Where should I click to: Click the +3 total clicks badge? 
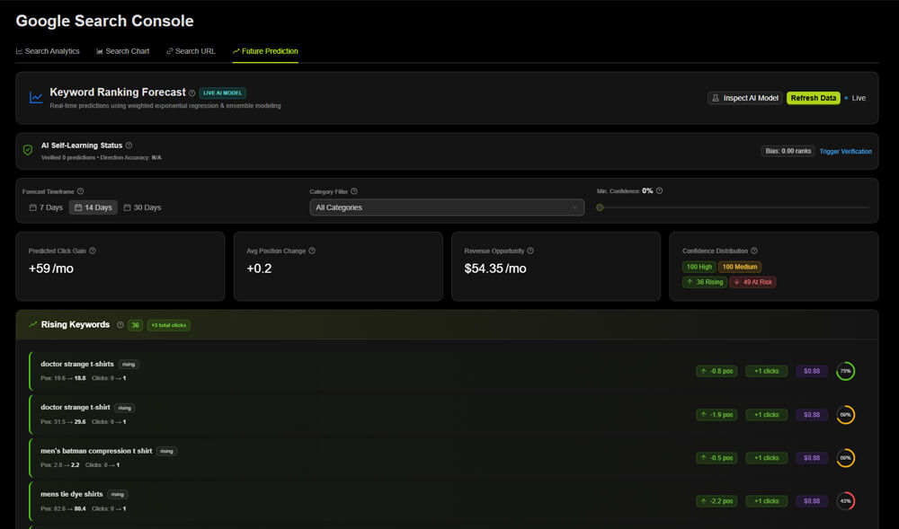pos(169,325)
